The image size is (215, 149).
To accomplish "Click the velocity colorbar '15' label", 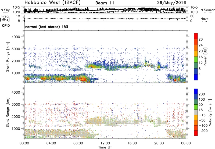I will 200,110.
